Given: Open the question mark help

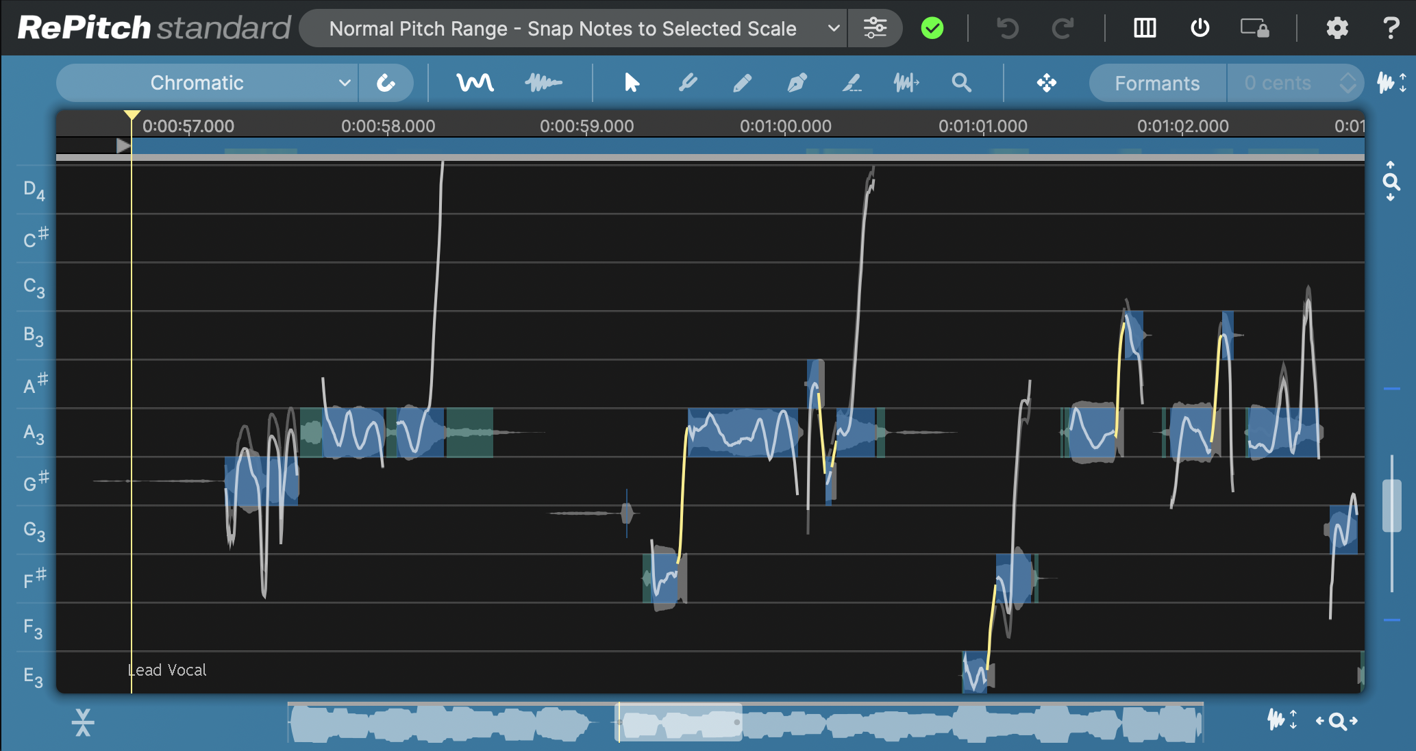Looking at the screenshot, I should (1391, 28).
